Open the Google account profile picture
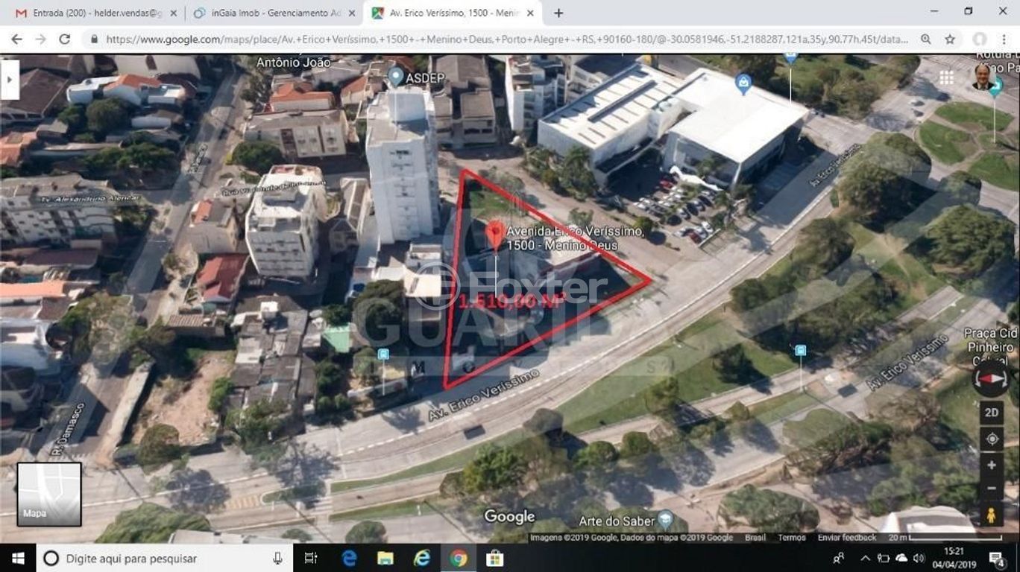 pyautogui.click(x=983, y=77)
